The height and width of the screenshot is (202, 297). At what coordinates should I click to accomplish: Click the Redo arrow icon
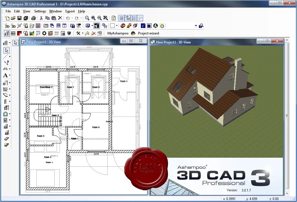tap(77, 18)
